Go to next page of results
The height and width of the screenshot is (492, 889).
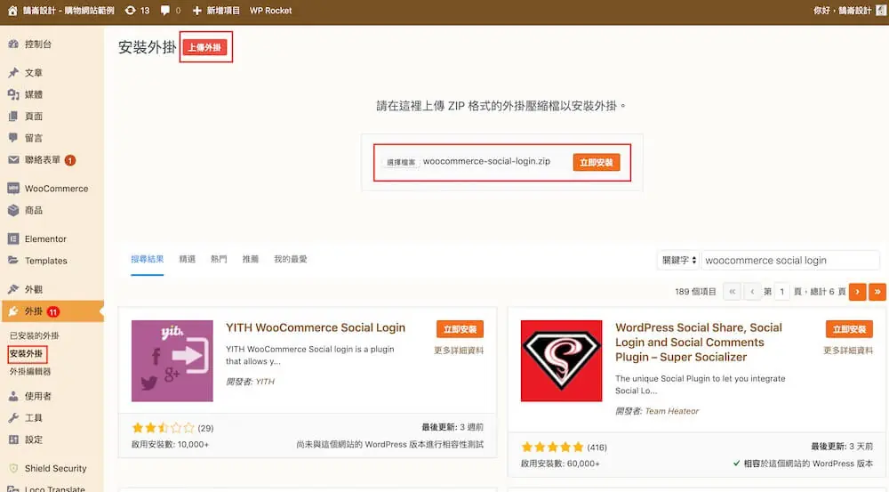(x=857, y=292)
